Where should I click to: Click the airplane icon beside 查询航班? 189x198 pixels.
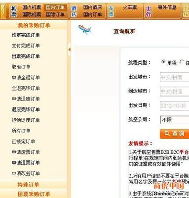click(85, 30)
